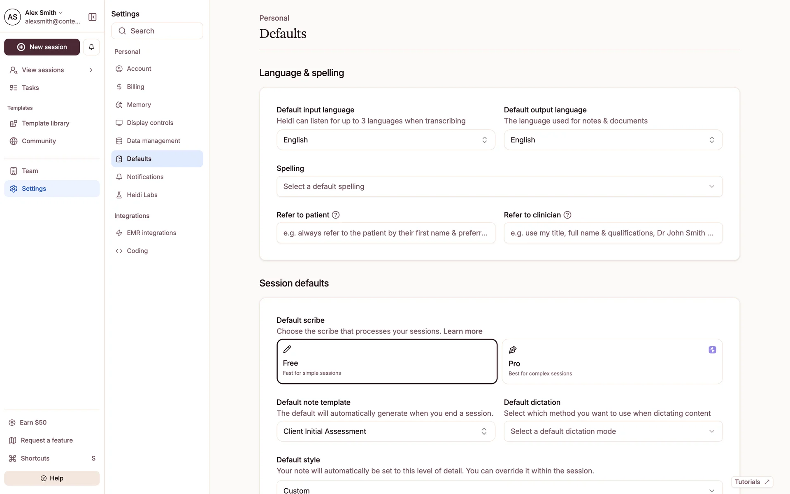Click the Pro scribe lightning badge

pos(712,350)
